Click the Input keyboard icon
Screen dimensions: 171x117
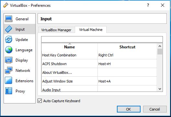[9, 29]
